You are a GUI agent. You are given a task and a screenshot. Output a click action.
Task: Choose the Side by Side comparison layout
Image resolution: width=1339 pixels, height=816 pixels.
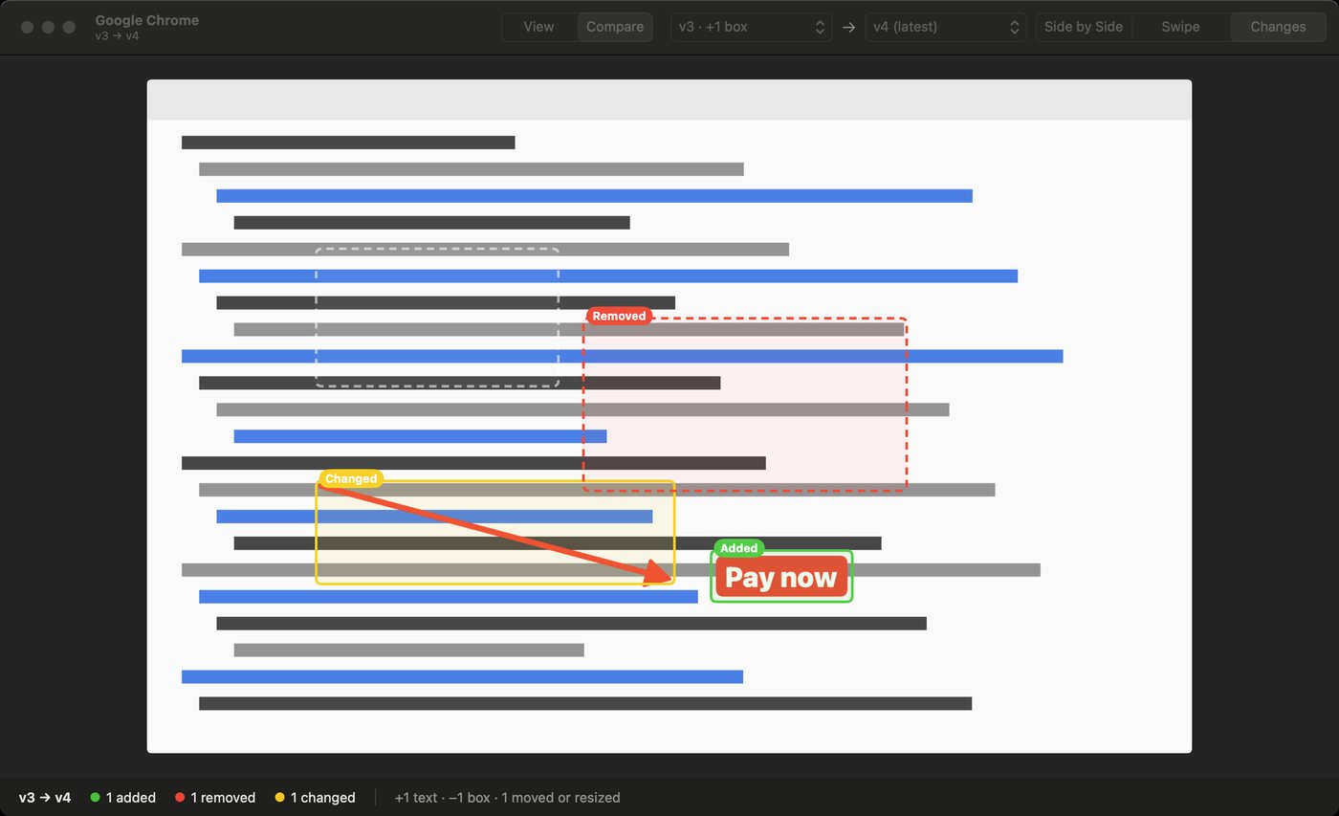pyautogui.click(x=1084, y=27)
